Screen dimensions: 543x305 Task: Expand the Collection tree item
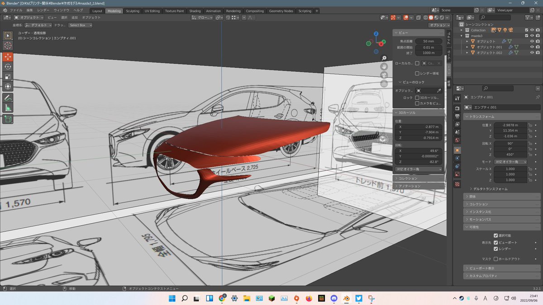click(x=462, y=30)
